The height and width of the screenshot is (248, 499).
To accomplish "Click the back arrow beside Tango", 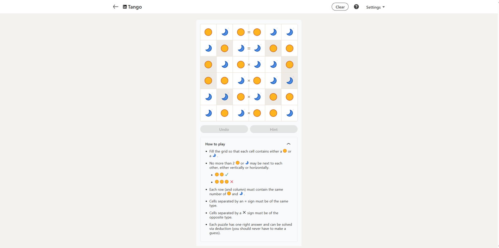I will [x=115, y=7].
